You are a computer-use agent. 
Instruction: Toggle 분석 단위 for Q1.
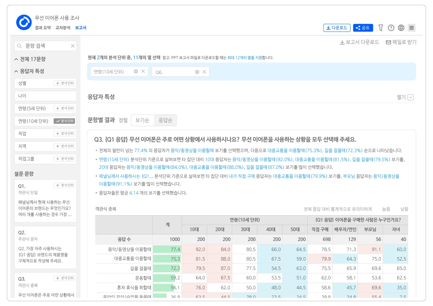[64, 185]
